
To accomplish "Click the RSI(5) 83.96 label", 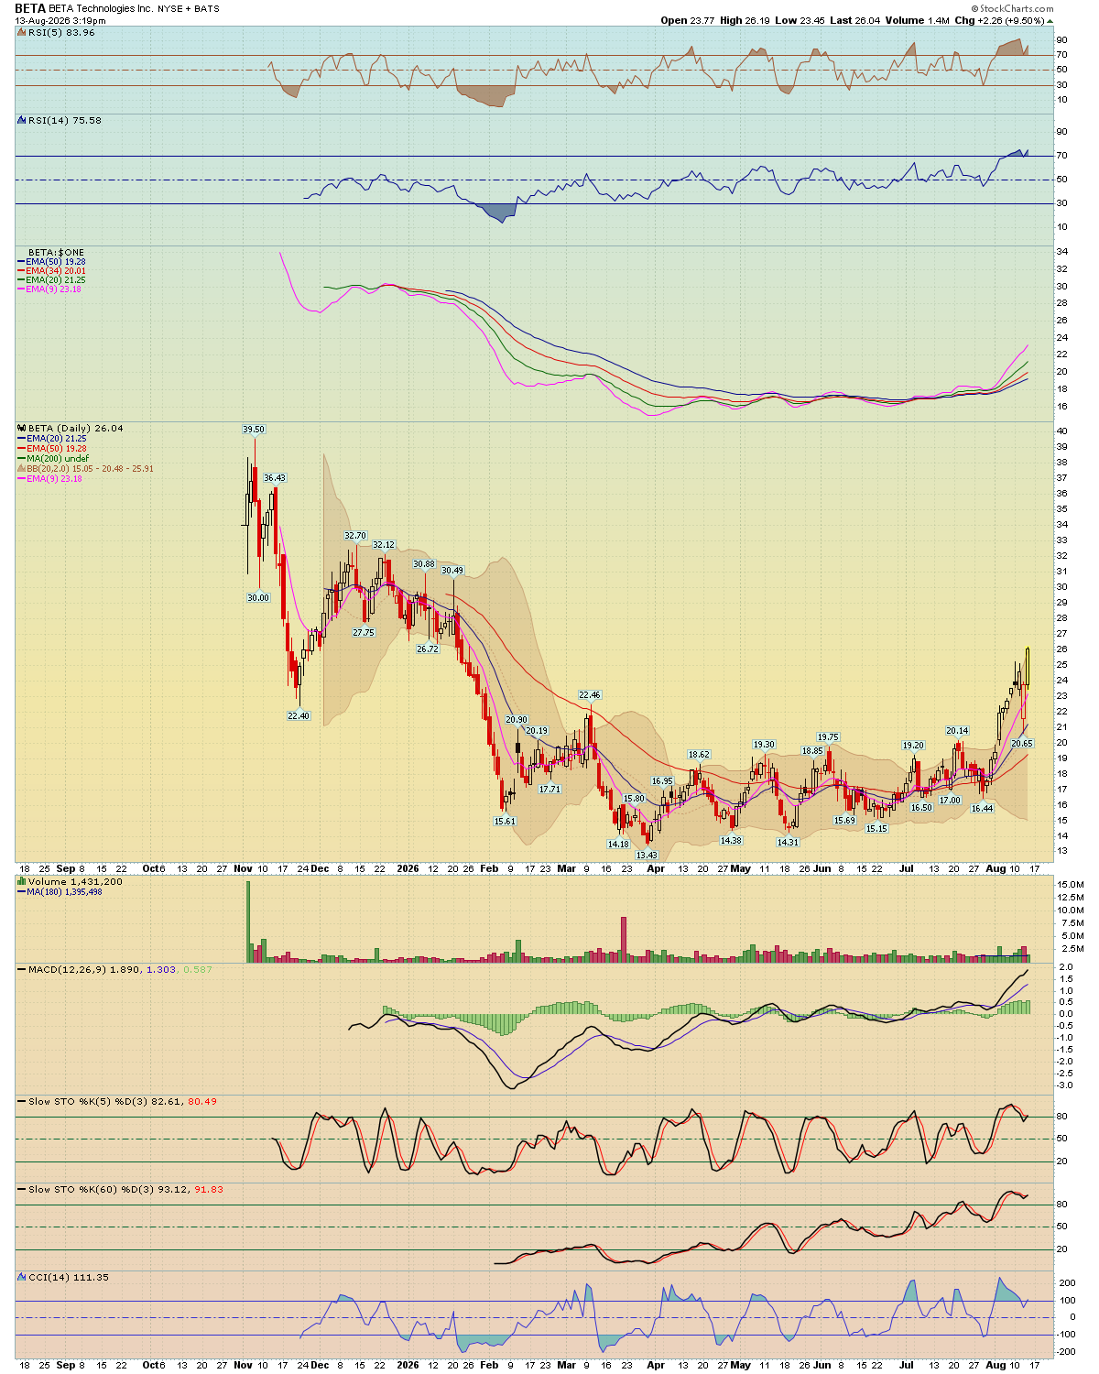I will [x=61, y=32].
